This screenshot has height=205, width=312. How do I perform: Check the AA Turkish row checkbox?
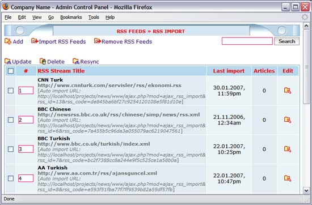(11, 178)
